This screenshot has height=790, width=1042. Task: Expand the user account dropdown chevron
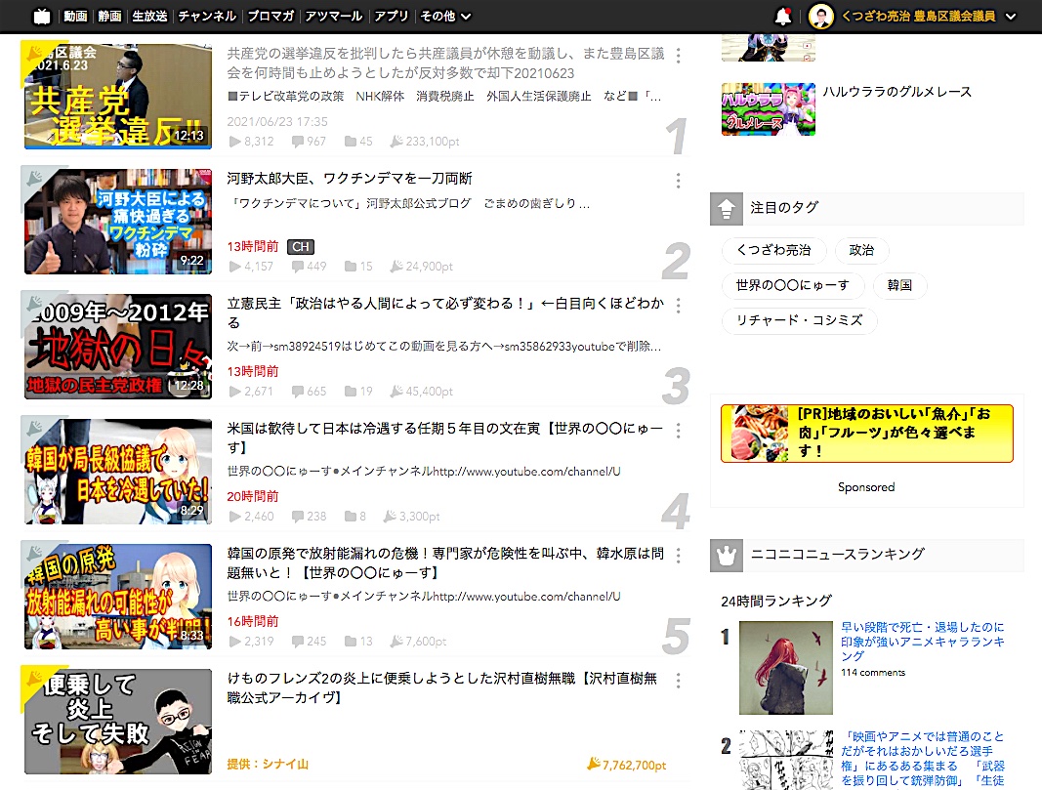1011,17
